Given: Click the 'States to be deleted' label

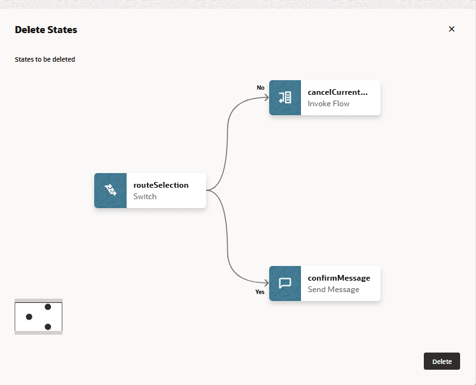Looking at the screenshot, I should click(x=45, y=60).
